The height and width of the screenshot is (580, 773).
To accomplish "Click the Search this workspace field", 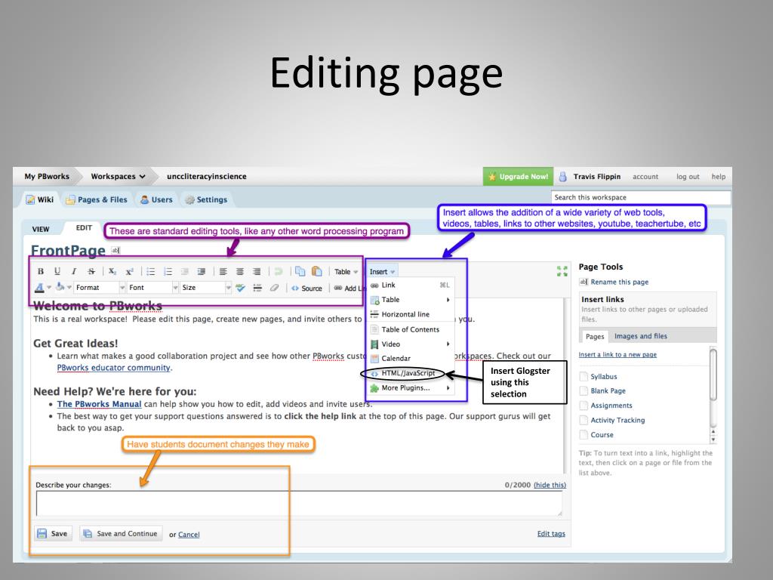I will (640, 197).
